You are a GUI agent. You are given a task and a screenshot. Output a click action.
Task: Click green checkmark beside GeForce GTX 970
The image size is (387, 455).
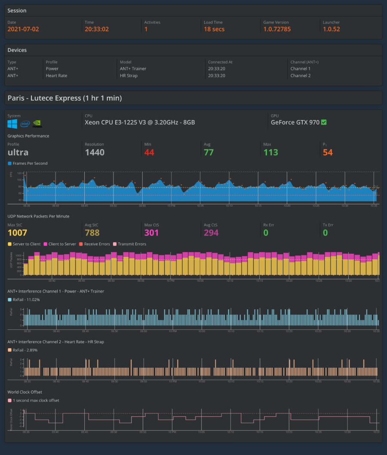324,122
